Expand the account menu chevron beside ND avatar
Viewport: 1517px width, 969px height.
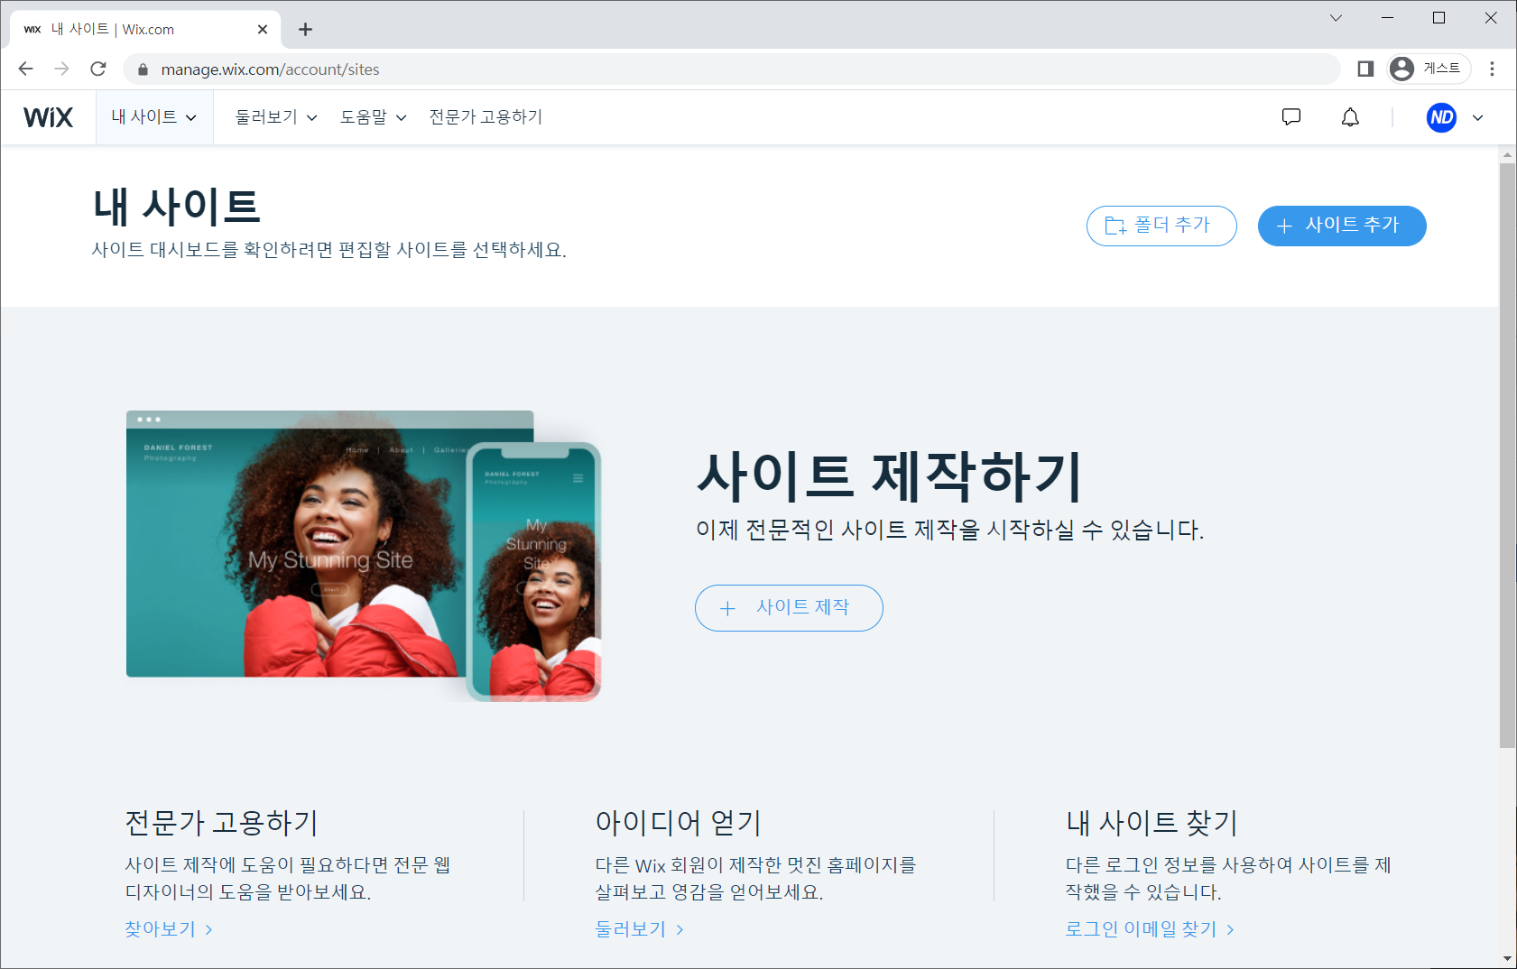click(1478, 117)
